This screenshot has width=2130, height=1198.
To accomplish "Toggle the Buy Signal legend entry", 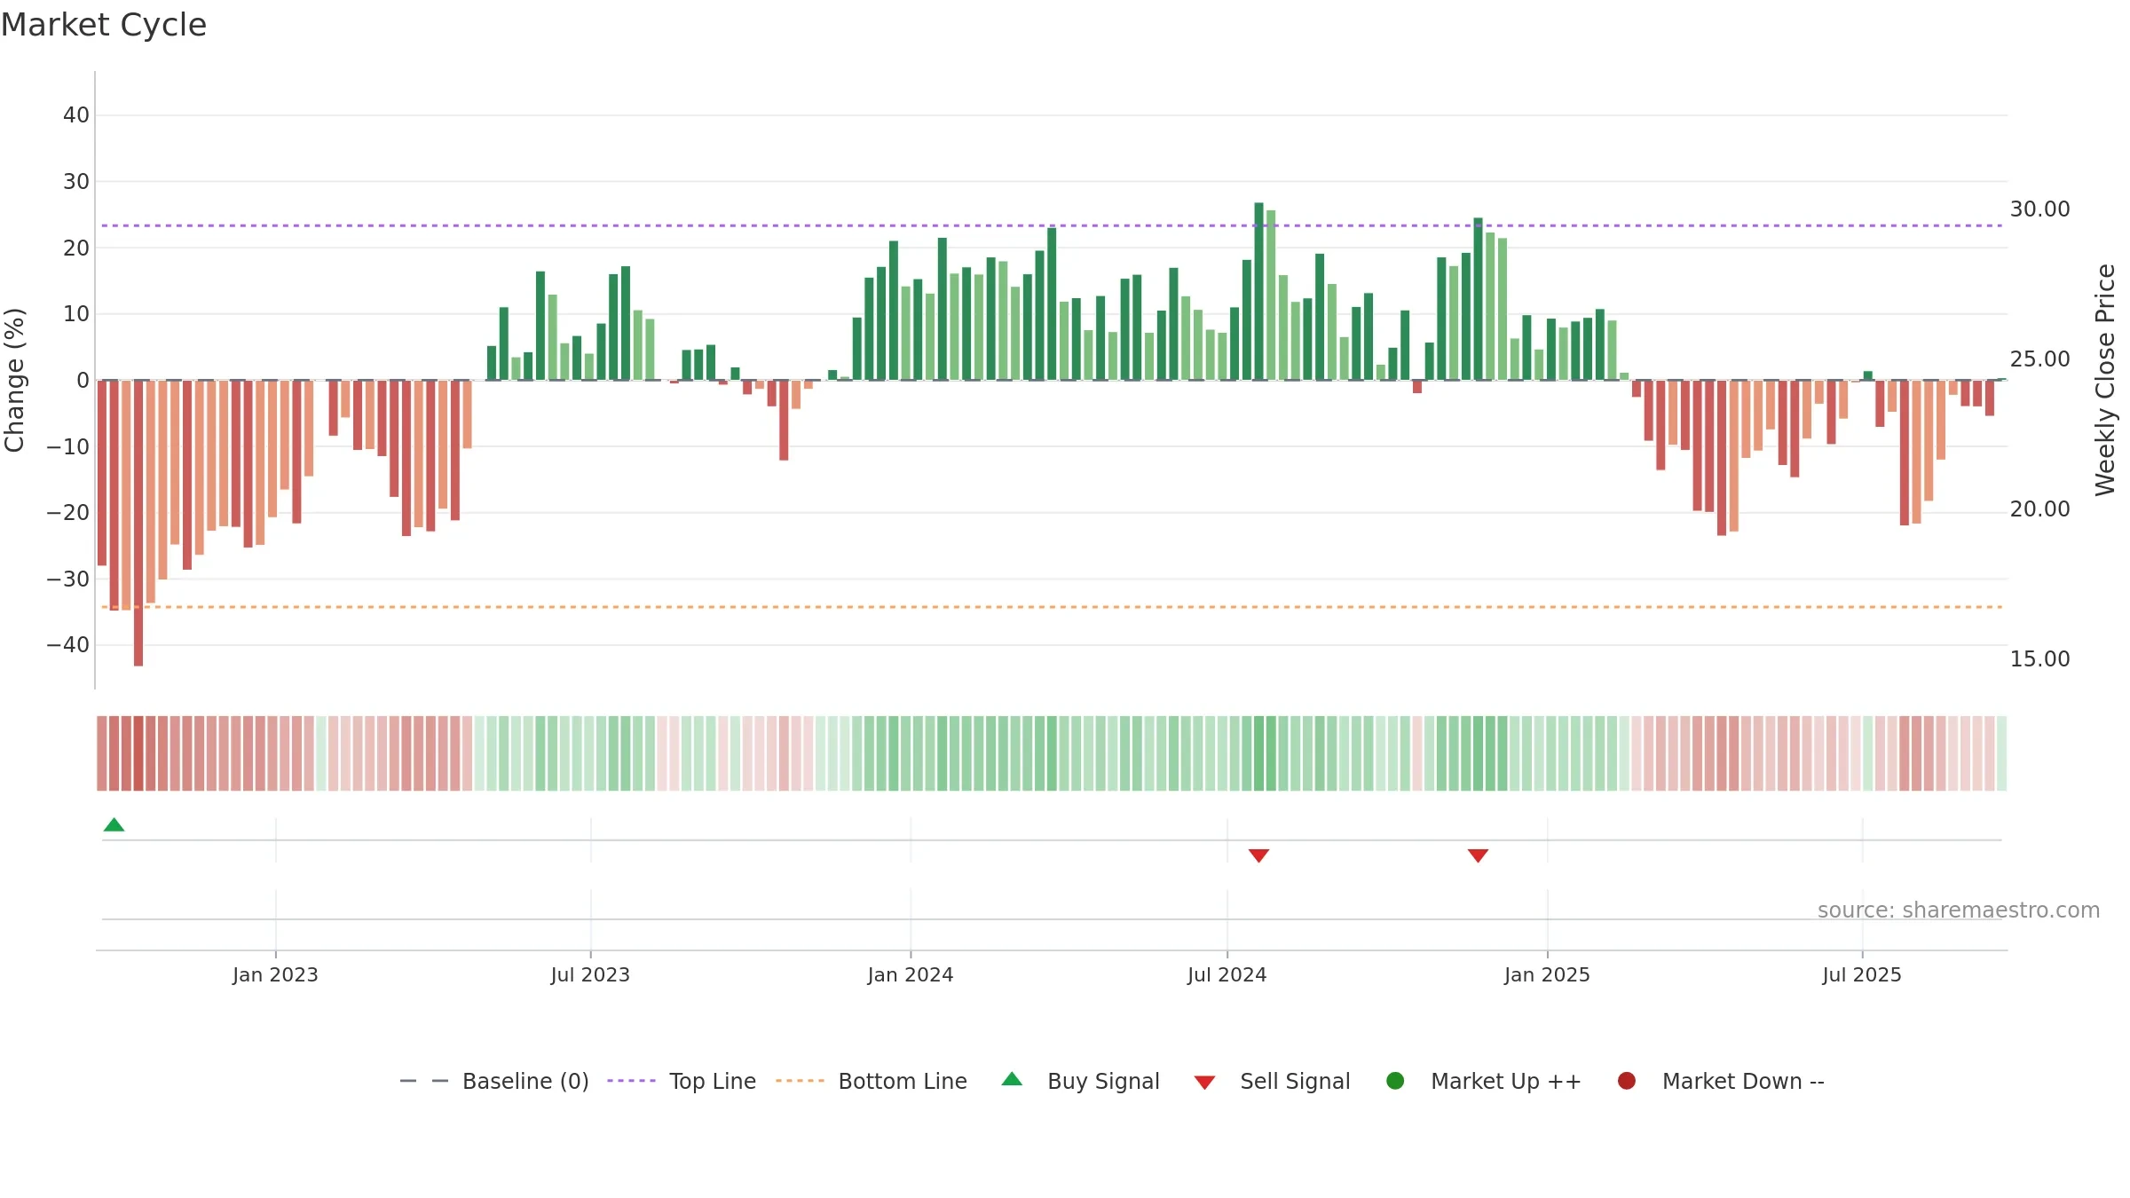I will click(x=1080, y=1081).
